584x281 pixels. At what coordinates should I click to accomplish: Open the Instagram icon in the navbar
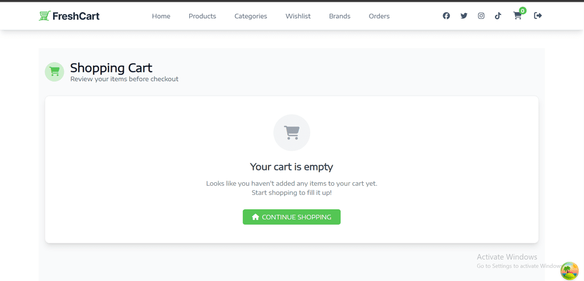pyautogui.click(x=481, y=16)
